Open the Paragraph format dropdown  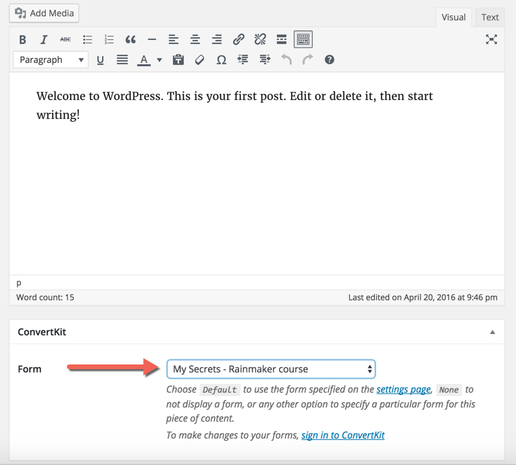point(51,60)
